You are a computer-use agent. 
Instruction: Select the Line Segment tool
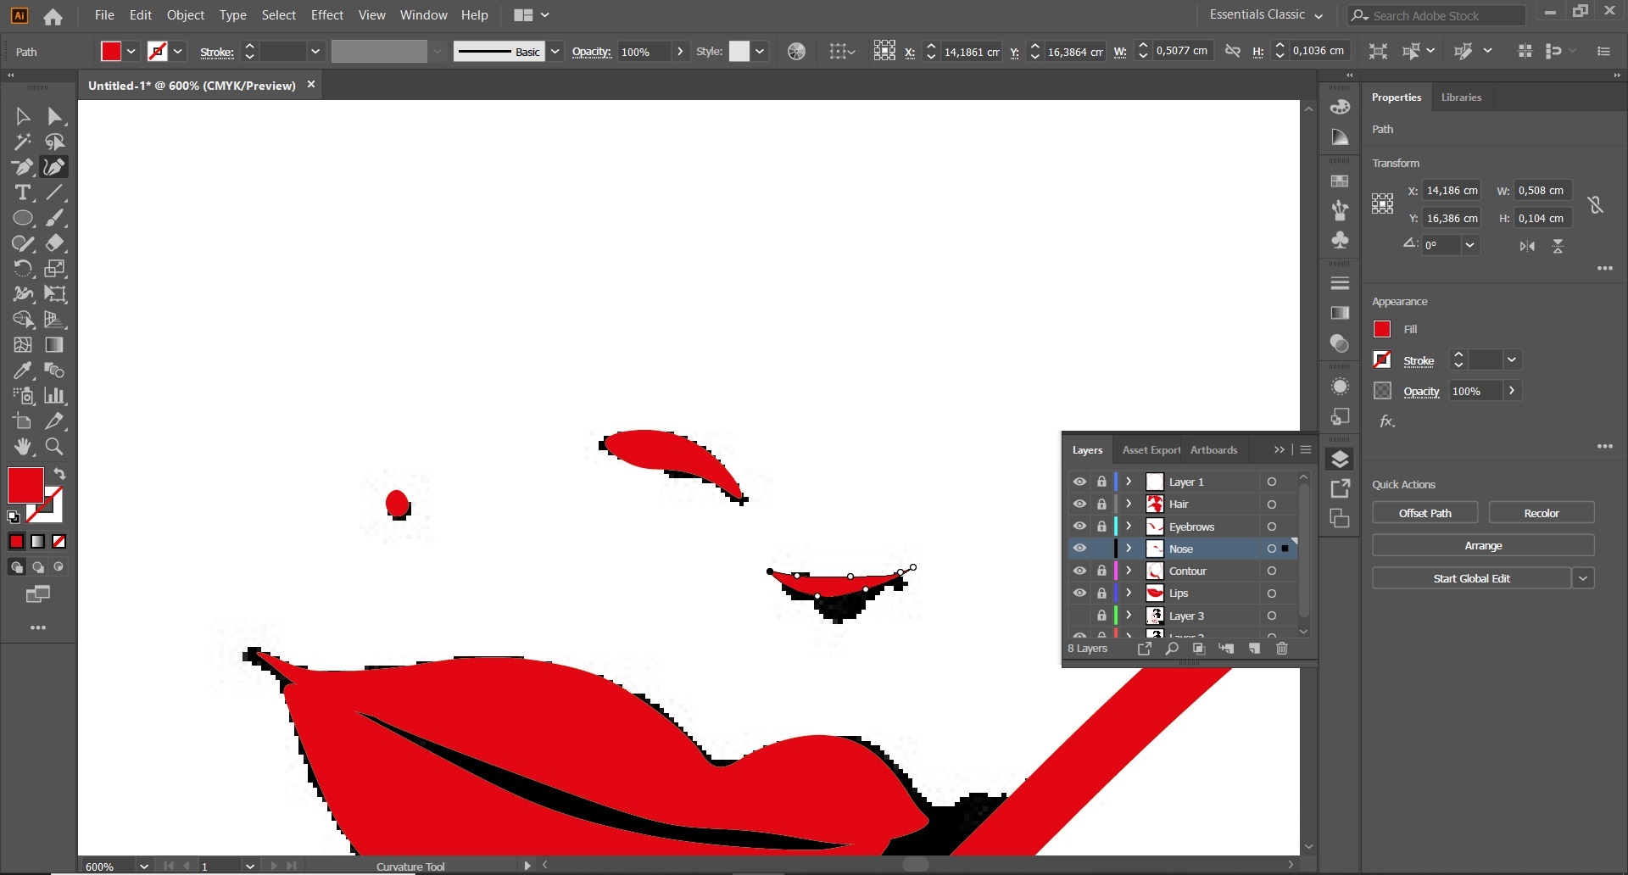55,192
